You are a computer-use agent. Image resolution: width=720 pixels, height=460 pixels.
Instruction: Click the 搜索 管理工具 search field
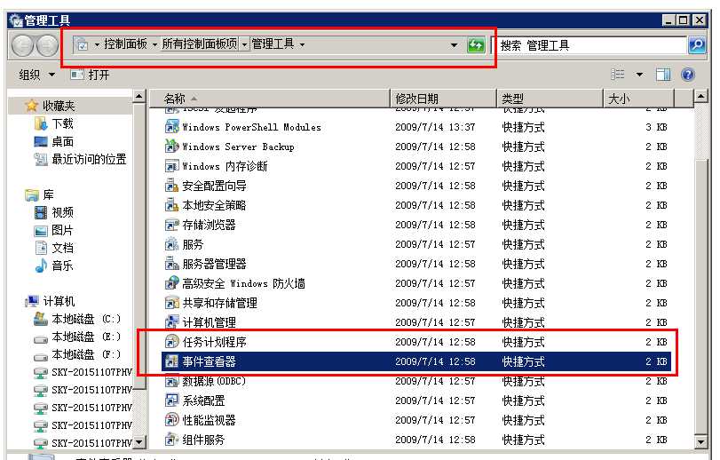point(590,45)
